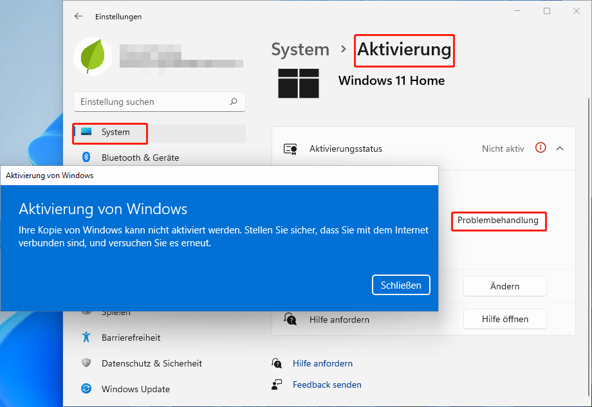
Task: Minimize the Einstellungen window
Action: pos(517,11)
